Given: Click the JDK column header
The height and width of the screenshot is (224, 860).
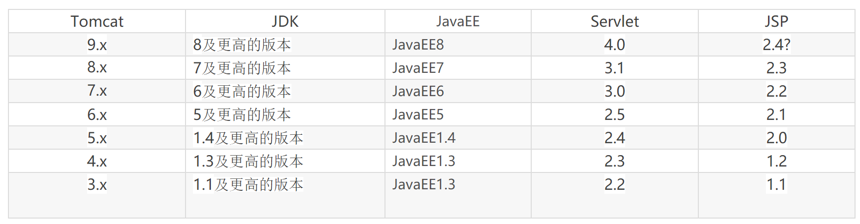Looking at the screenshot, I should click(x=285, y=21).
